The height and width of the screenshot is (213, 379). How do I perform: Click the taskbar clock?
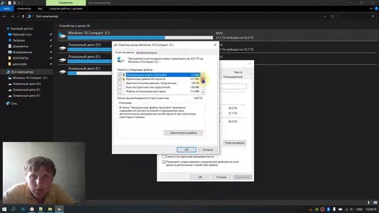371,209
